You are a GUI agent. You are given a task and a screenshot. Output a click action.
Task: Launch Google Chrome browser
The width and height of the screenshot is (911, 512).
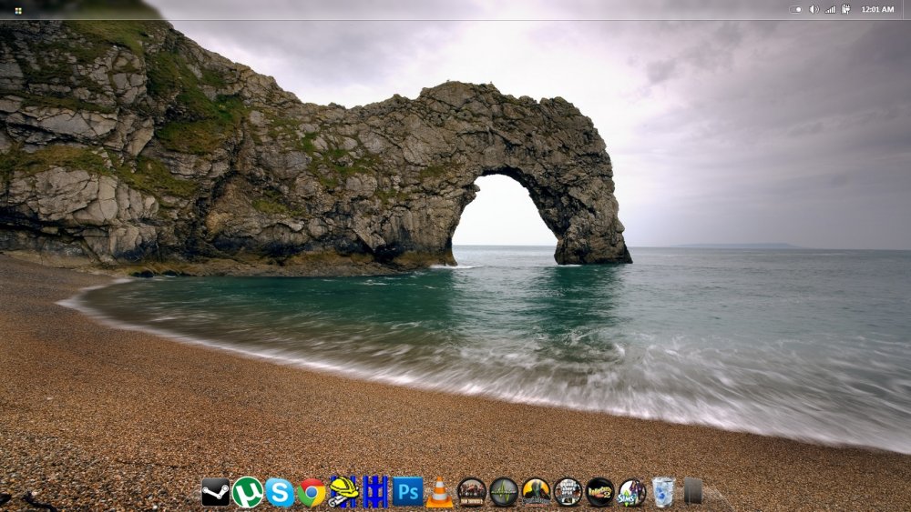tap(312, 492)
